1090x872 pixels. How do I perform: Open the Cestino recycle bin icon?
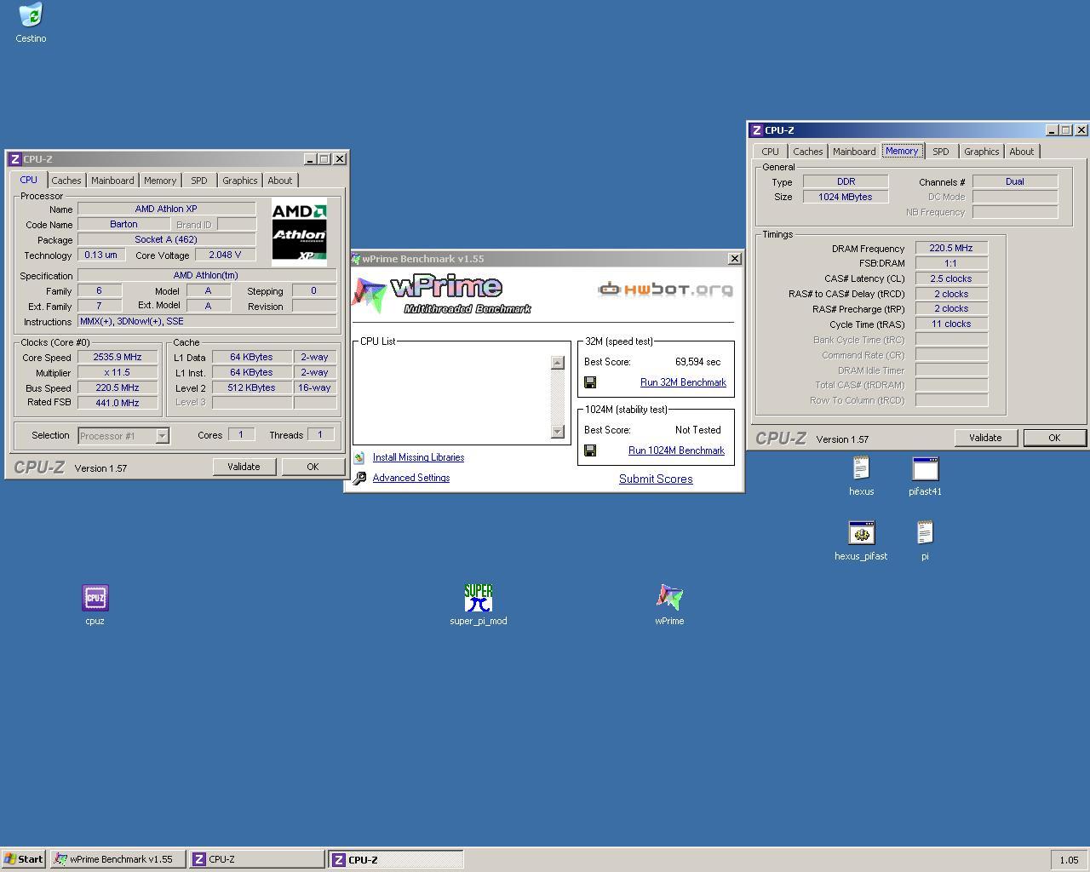31,15
